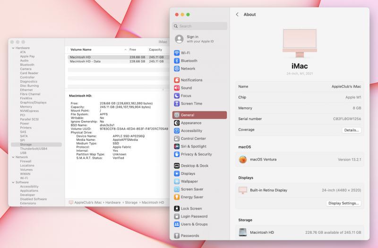The image size is (378, 248).
Task: Select Apple Pay in hardware list
Action: click(x=27, y=56)
